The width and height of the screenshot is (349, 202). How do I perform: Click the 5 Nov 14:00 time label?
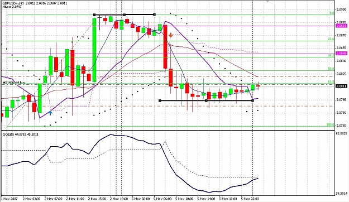pos(206,199)
